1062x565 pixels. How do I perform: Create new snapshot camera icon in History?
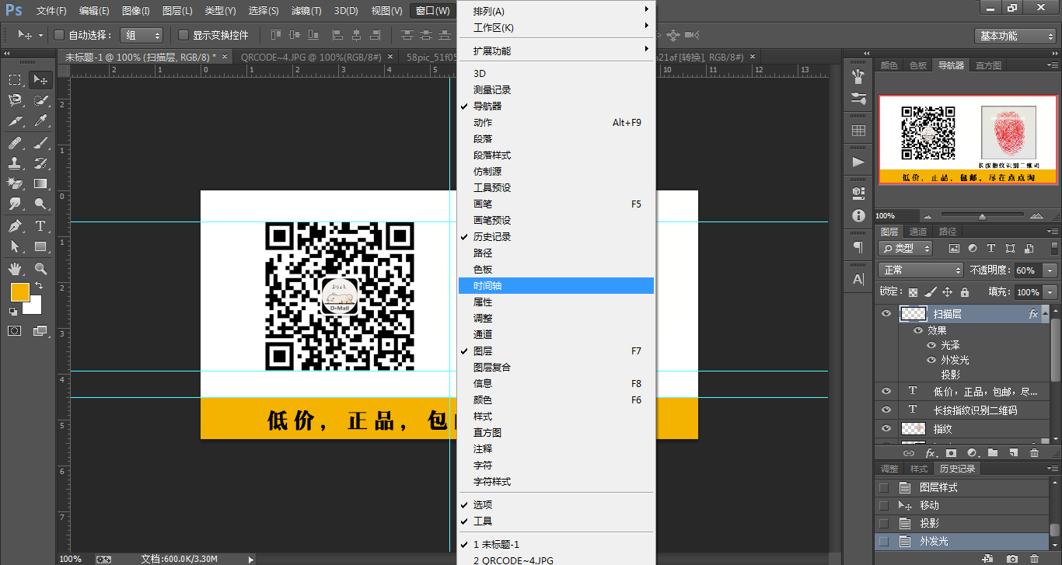pos(1012,558)
